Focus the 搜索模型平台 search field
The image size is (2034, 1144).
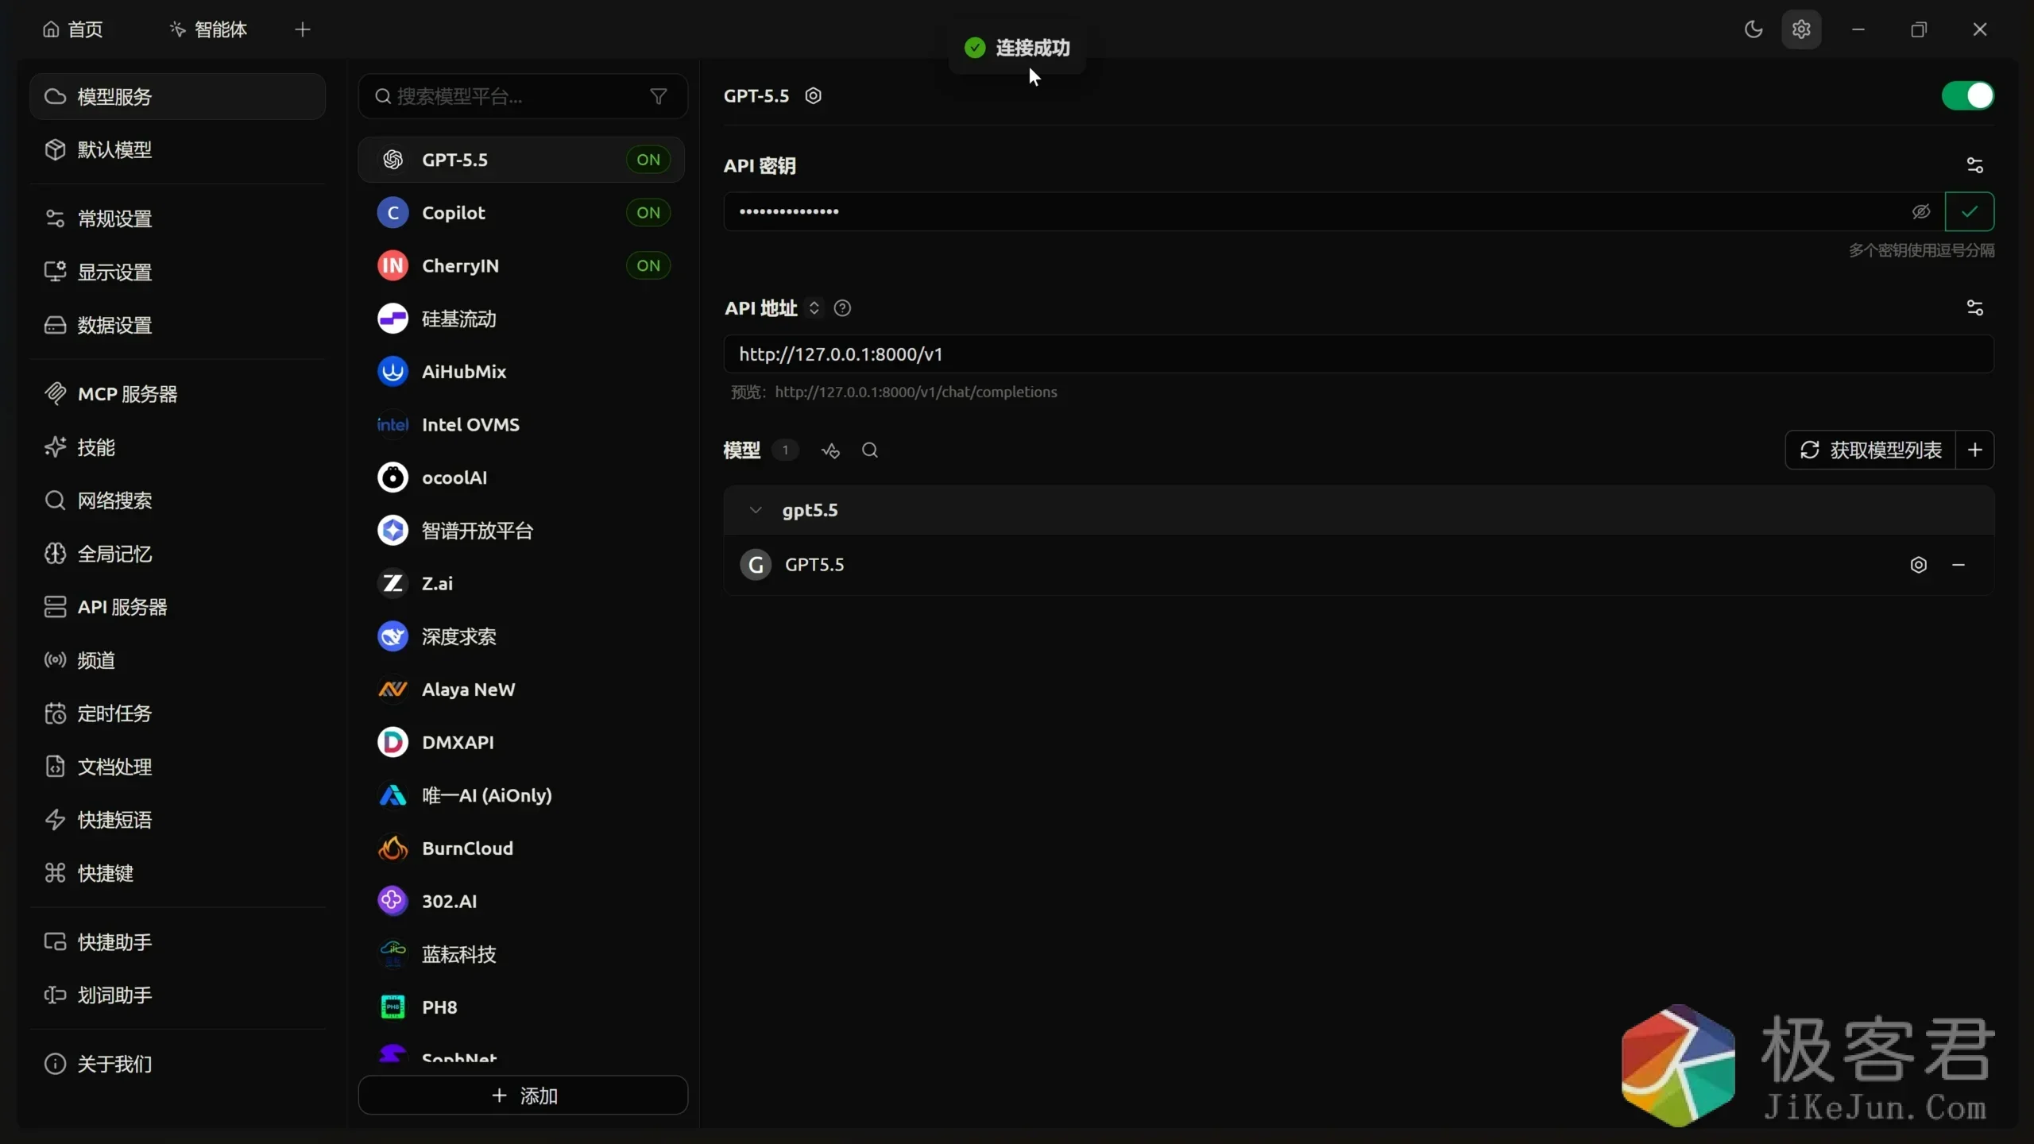click(x=523, y=96)
